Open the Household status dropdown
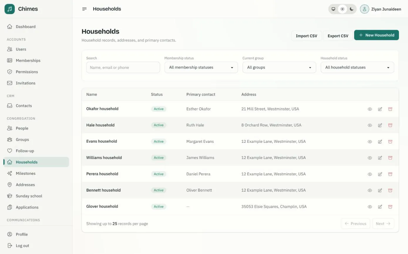 (x=357, y=67)
